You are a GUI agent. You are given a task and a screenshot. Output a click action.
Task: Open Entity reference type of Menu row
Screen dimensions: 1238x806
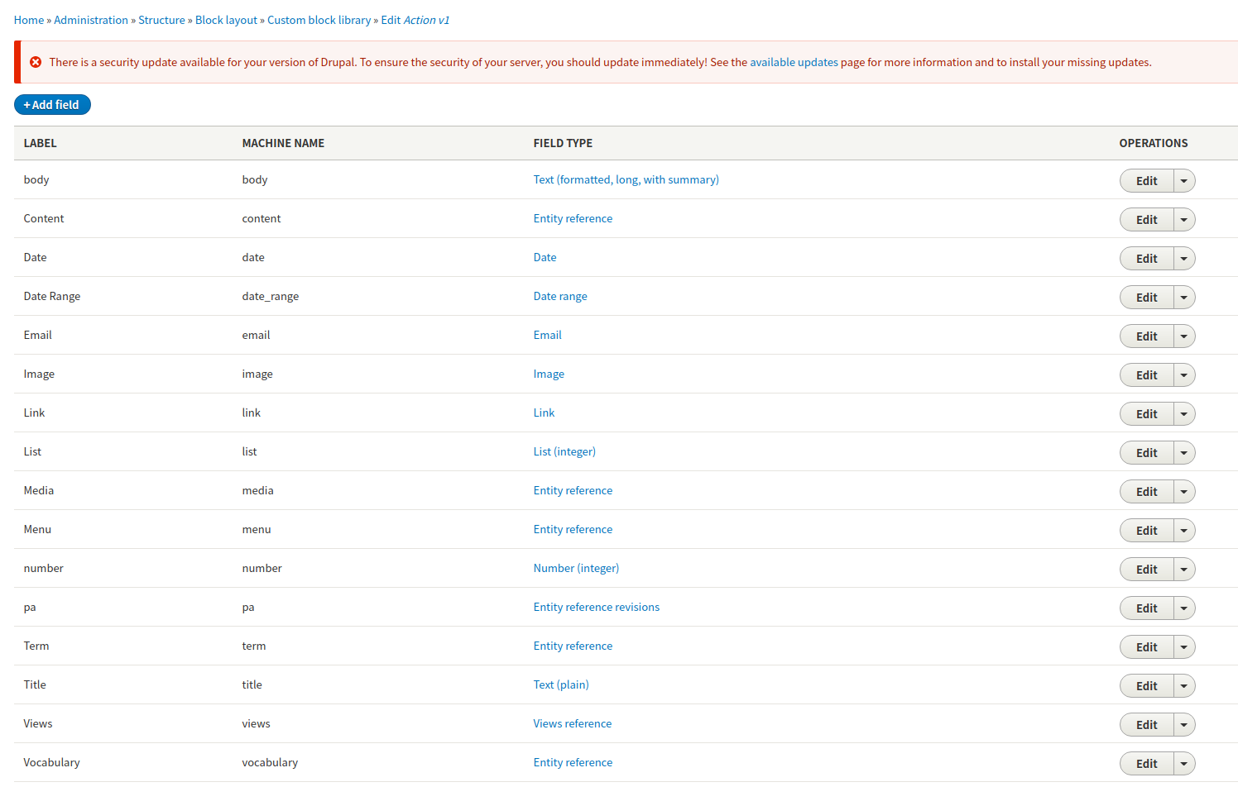pyautogui.click(x=573, y=529)
